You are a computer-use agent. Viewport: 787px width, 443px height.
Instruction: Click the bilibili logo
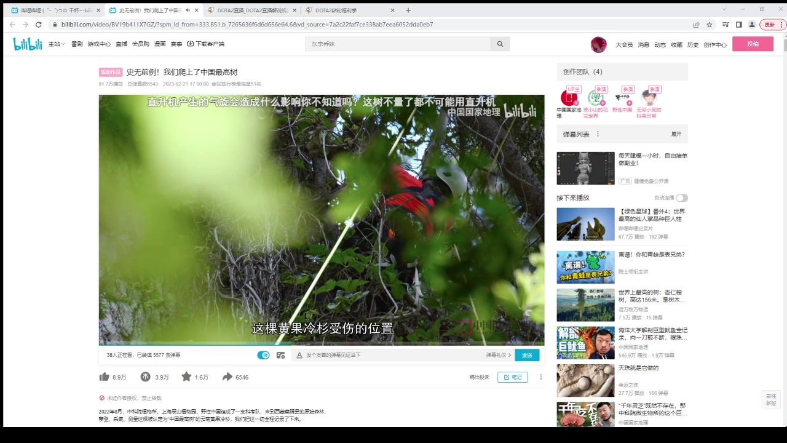27,43
